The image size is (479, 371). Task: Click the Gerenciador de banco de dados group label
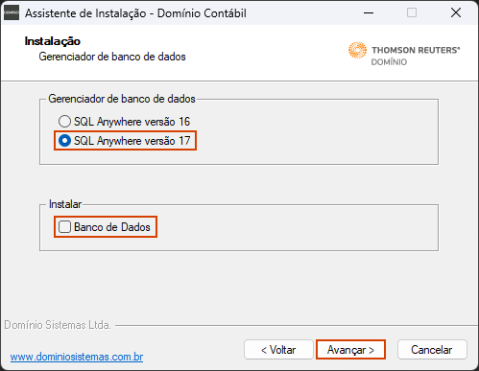(122, 99)
